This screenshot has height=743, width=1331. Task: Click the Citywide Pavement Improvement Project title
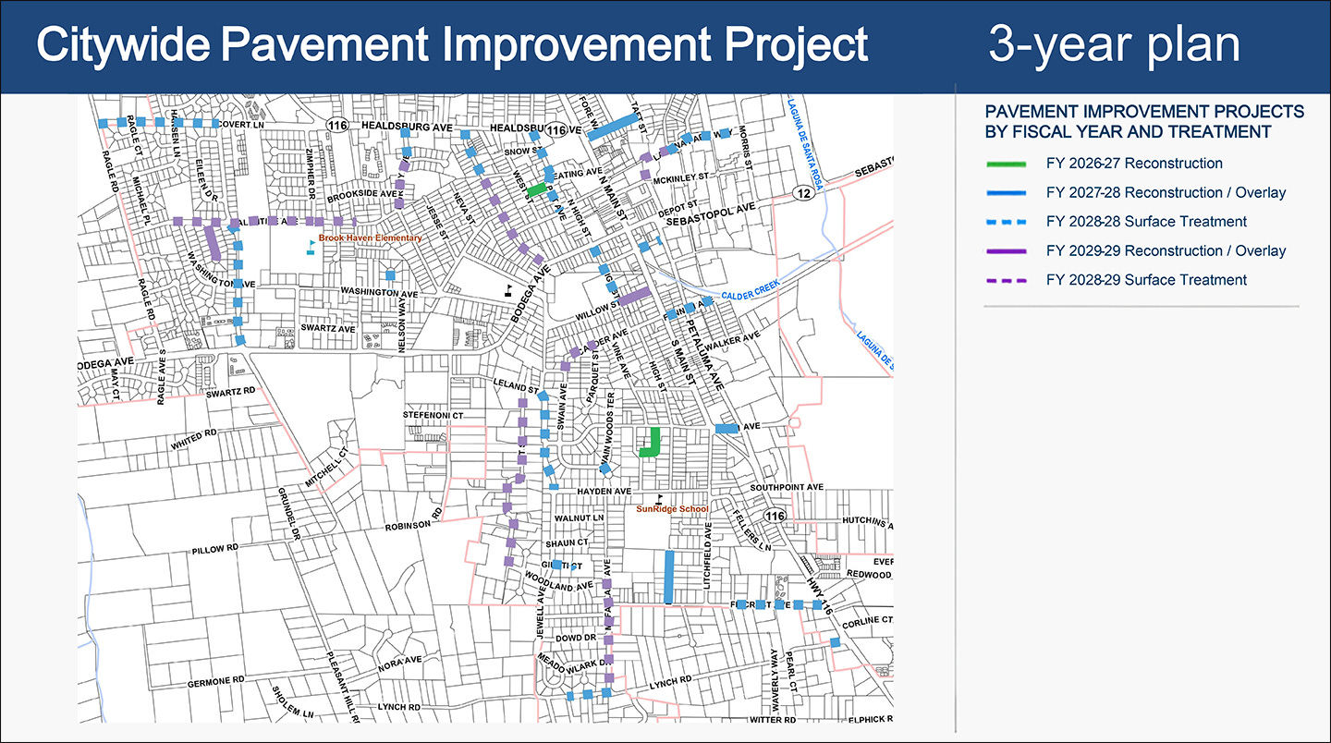point(452,45)
